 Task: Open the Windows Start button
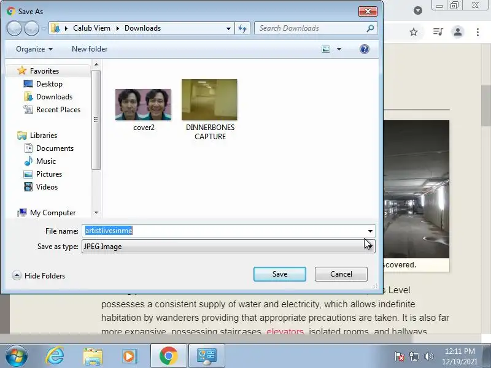16,356
